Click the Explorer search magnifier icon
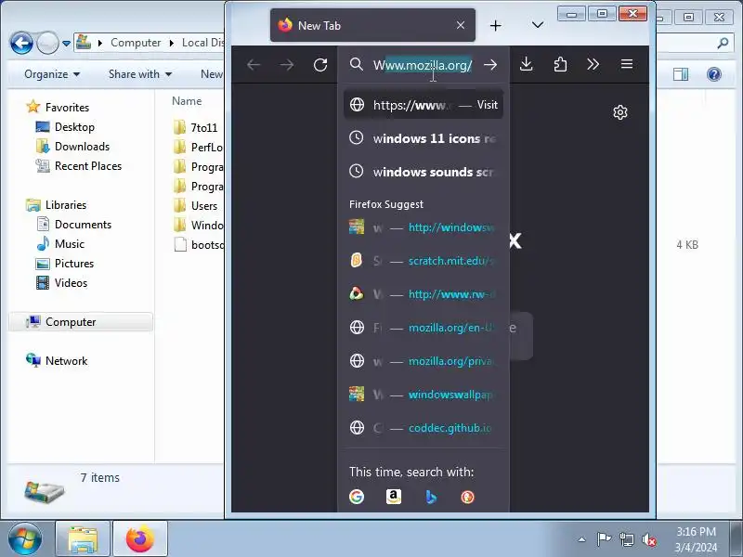The width and height of the screenshot is (743, 557). [x=723, y=43]
